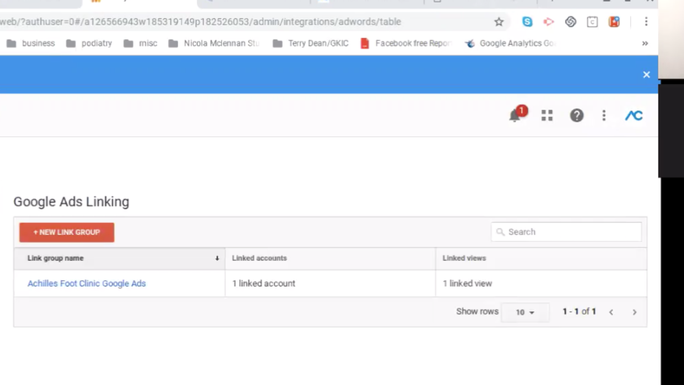Dismiss the blue banner with the X
The width and height of the screenshot is (684, 385).
click(x=647, y=75)
